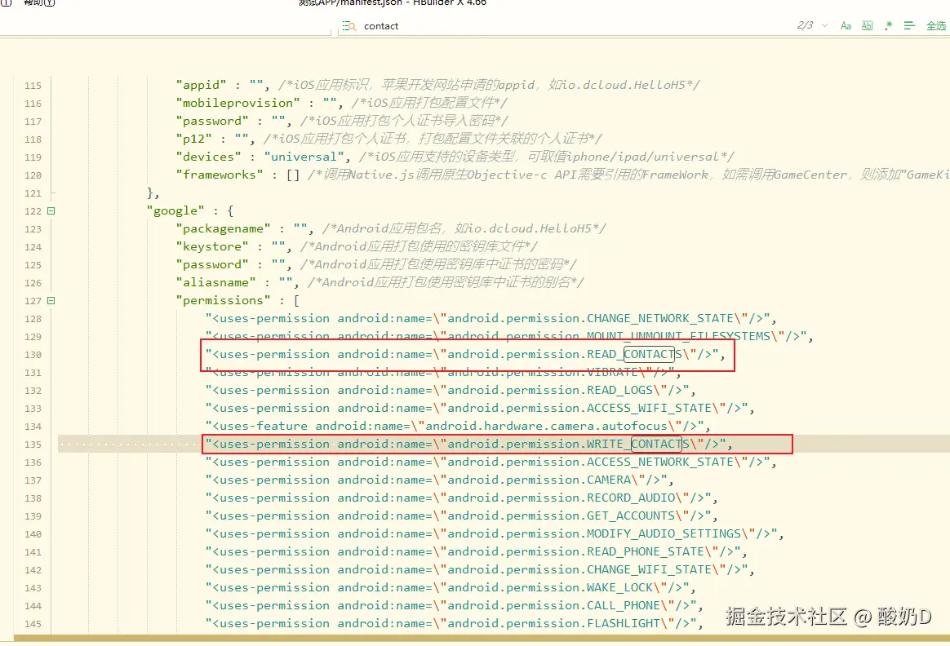Click the "keystore" key on line 124

pos(212,246)
